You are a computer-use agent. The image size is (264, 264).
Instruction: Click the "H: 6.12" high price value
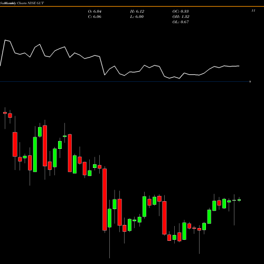[137, 12]
